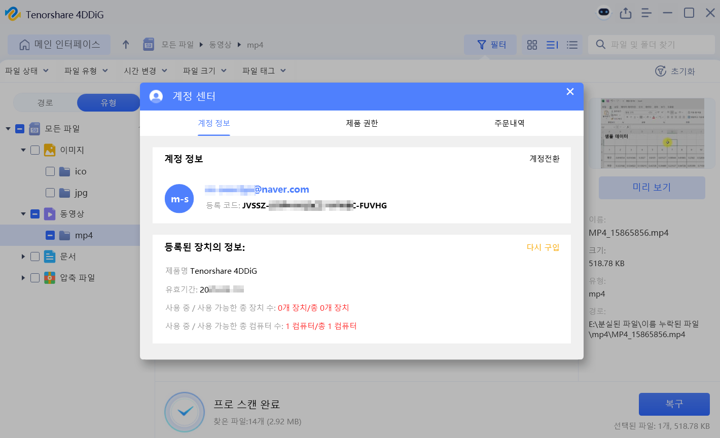The image size is (720, 438).
Task: Toggle the mp4 folder checkbox
Action: (x=50, y=235)
